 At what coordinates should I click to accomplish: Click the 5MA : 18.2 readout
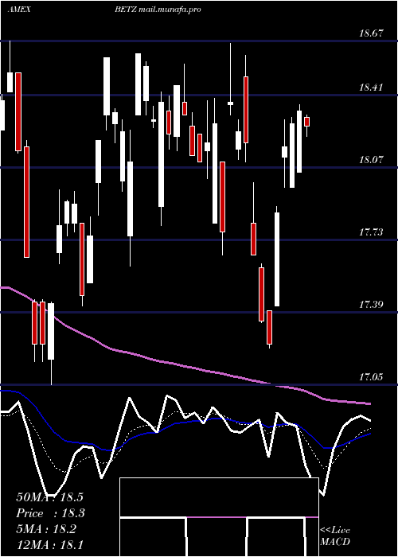[46, 529]
